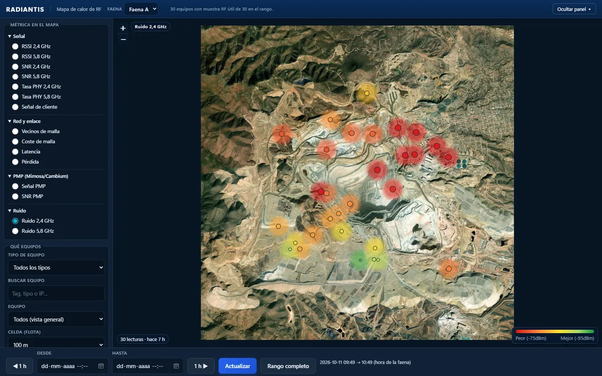Focus the Buscar equipo search field
602x376 pixels.
56,294
